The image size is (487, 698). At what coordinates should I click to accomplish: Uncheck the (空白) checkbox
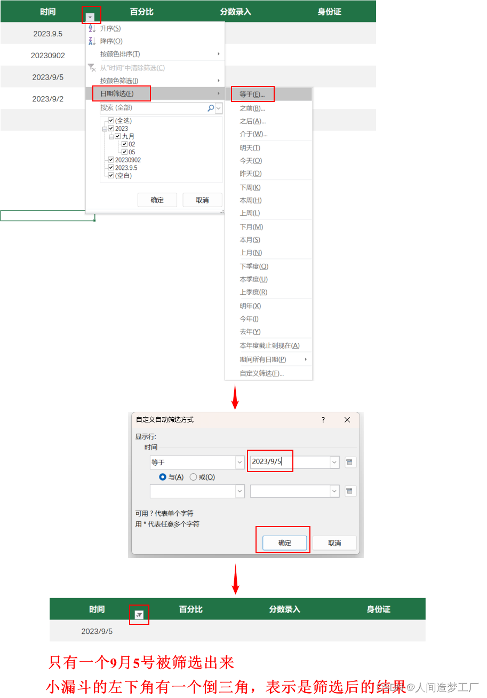[111, 176]
